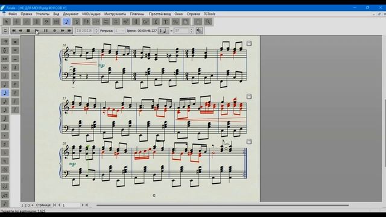Open the tempo note value dropdown

click(163, 31)
